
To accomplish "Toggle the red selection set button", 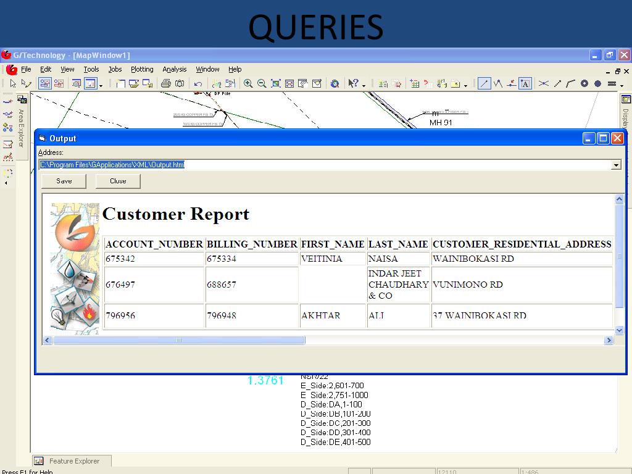I will click(59, 83).
